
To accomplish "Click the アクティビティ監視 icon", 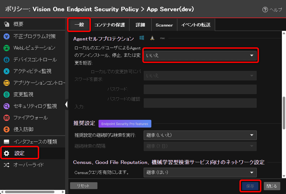I will point(7,71).
